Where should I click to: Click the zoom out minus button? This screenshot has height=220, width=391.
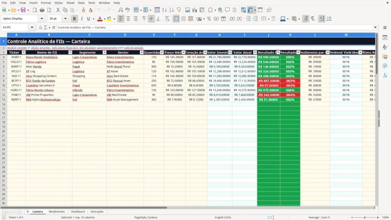pyautogui.click(x=352, y=217)
